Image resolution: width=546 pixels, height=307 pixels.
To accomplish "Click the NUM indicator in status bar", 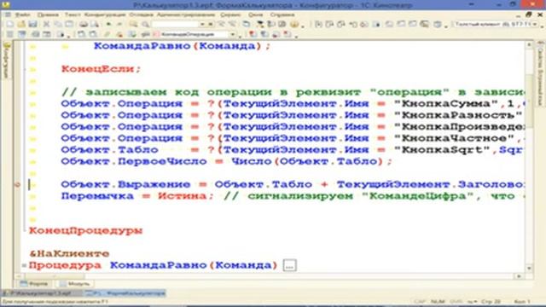I will (x=438, y=301).
